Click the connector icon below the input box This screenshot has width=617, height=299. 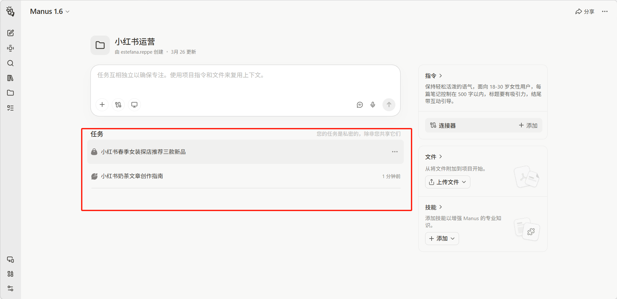point(118,105)
